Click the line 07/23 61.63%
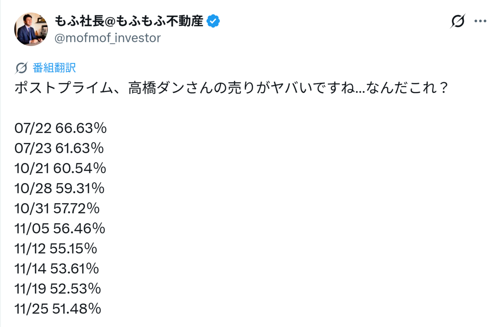Screen dimensions: 498x327 coord(59,148)
